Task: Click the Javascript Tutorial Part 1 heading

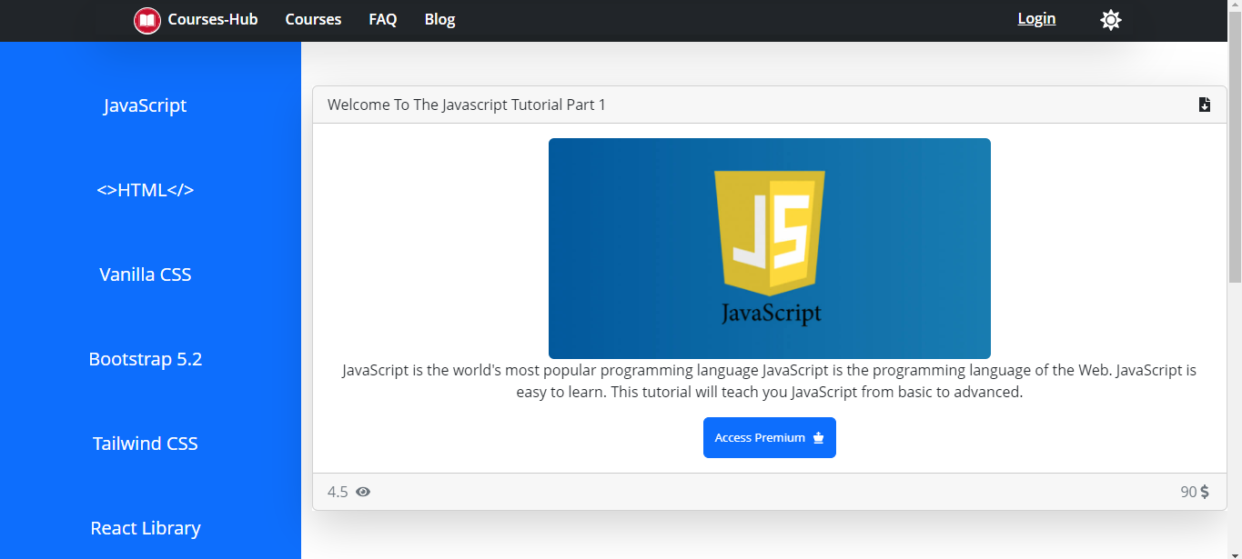Action: (466, 105)
